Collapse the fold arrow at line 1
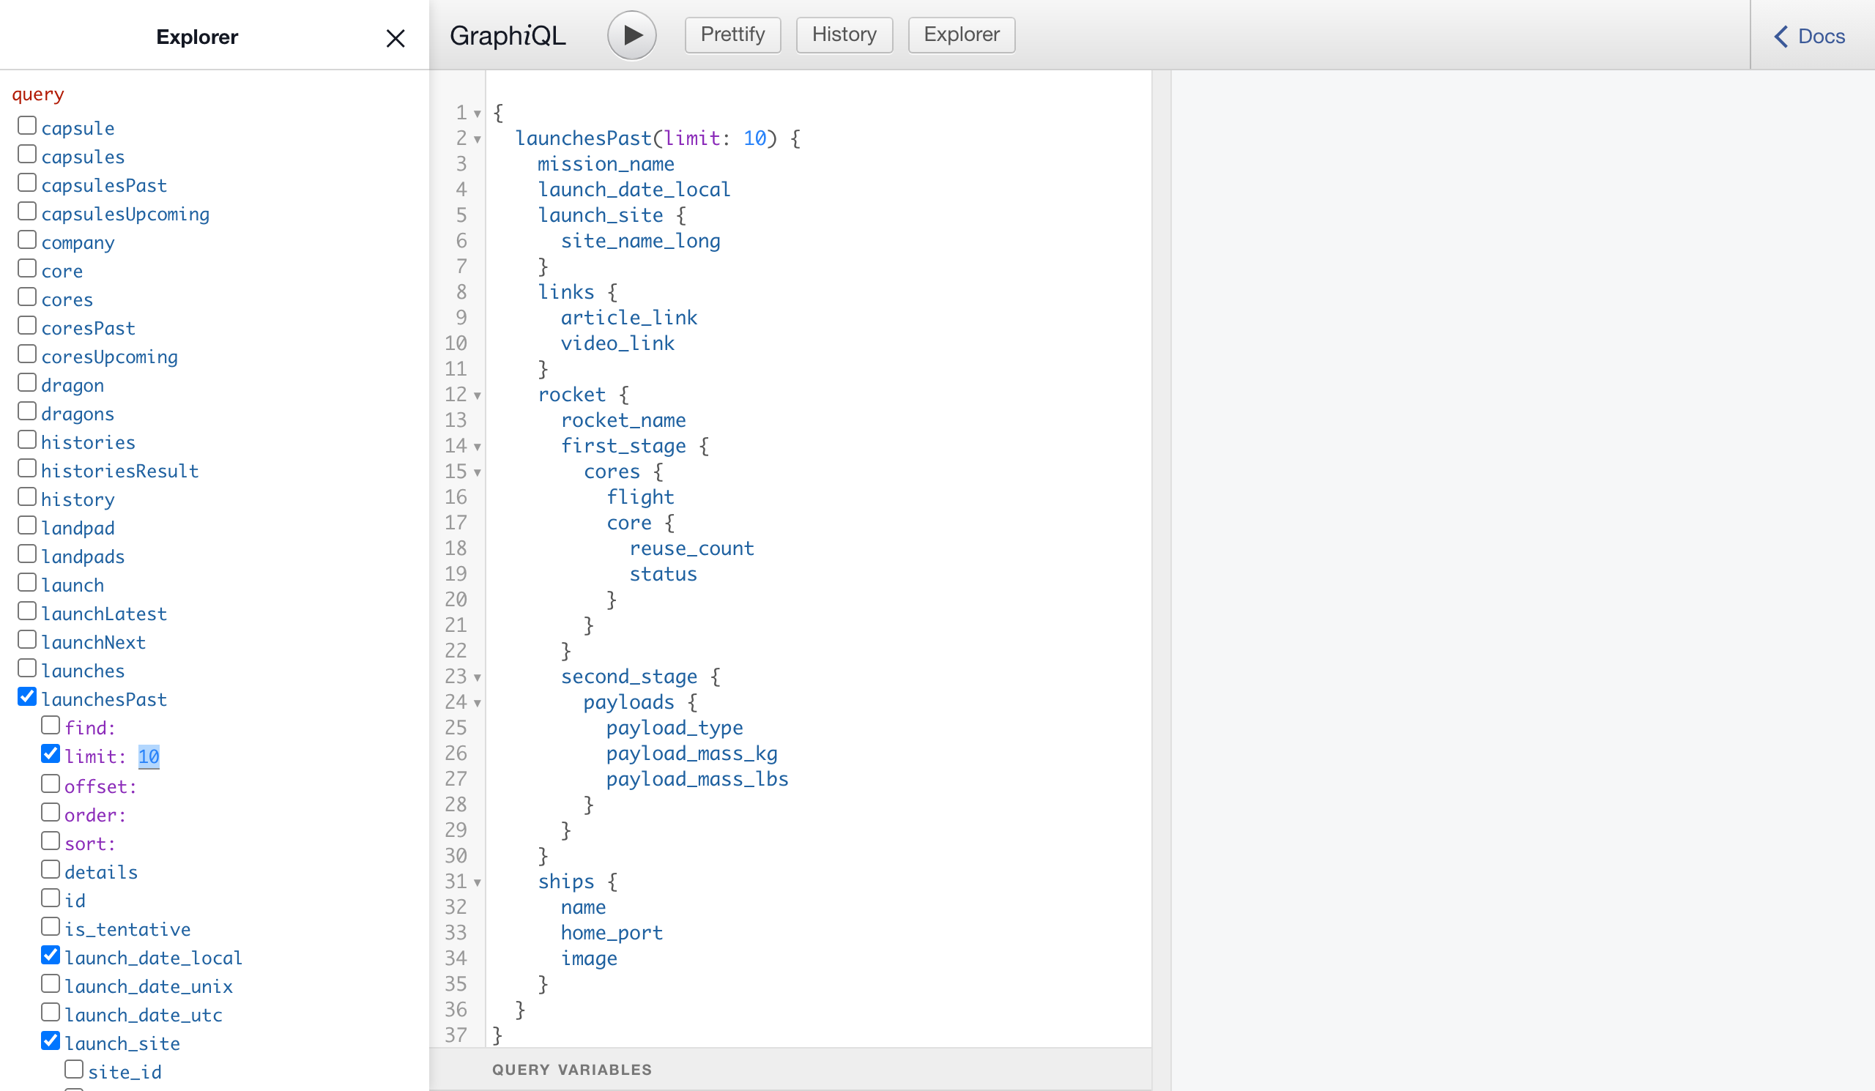The height and width of the screenshot is (1091, 1875). [x=478, y=113]
